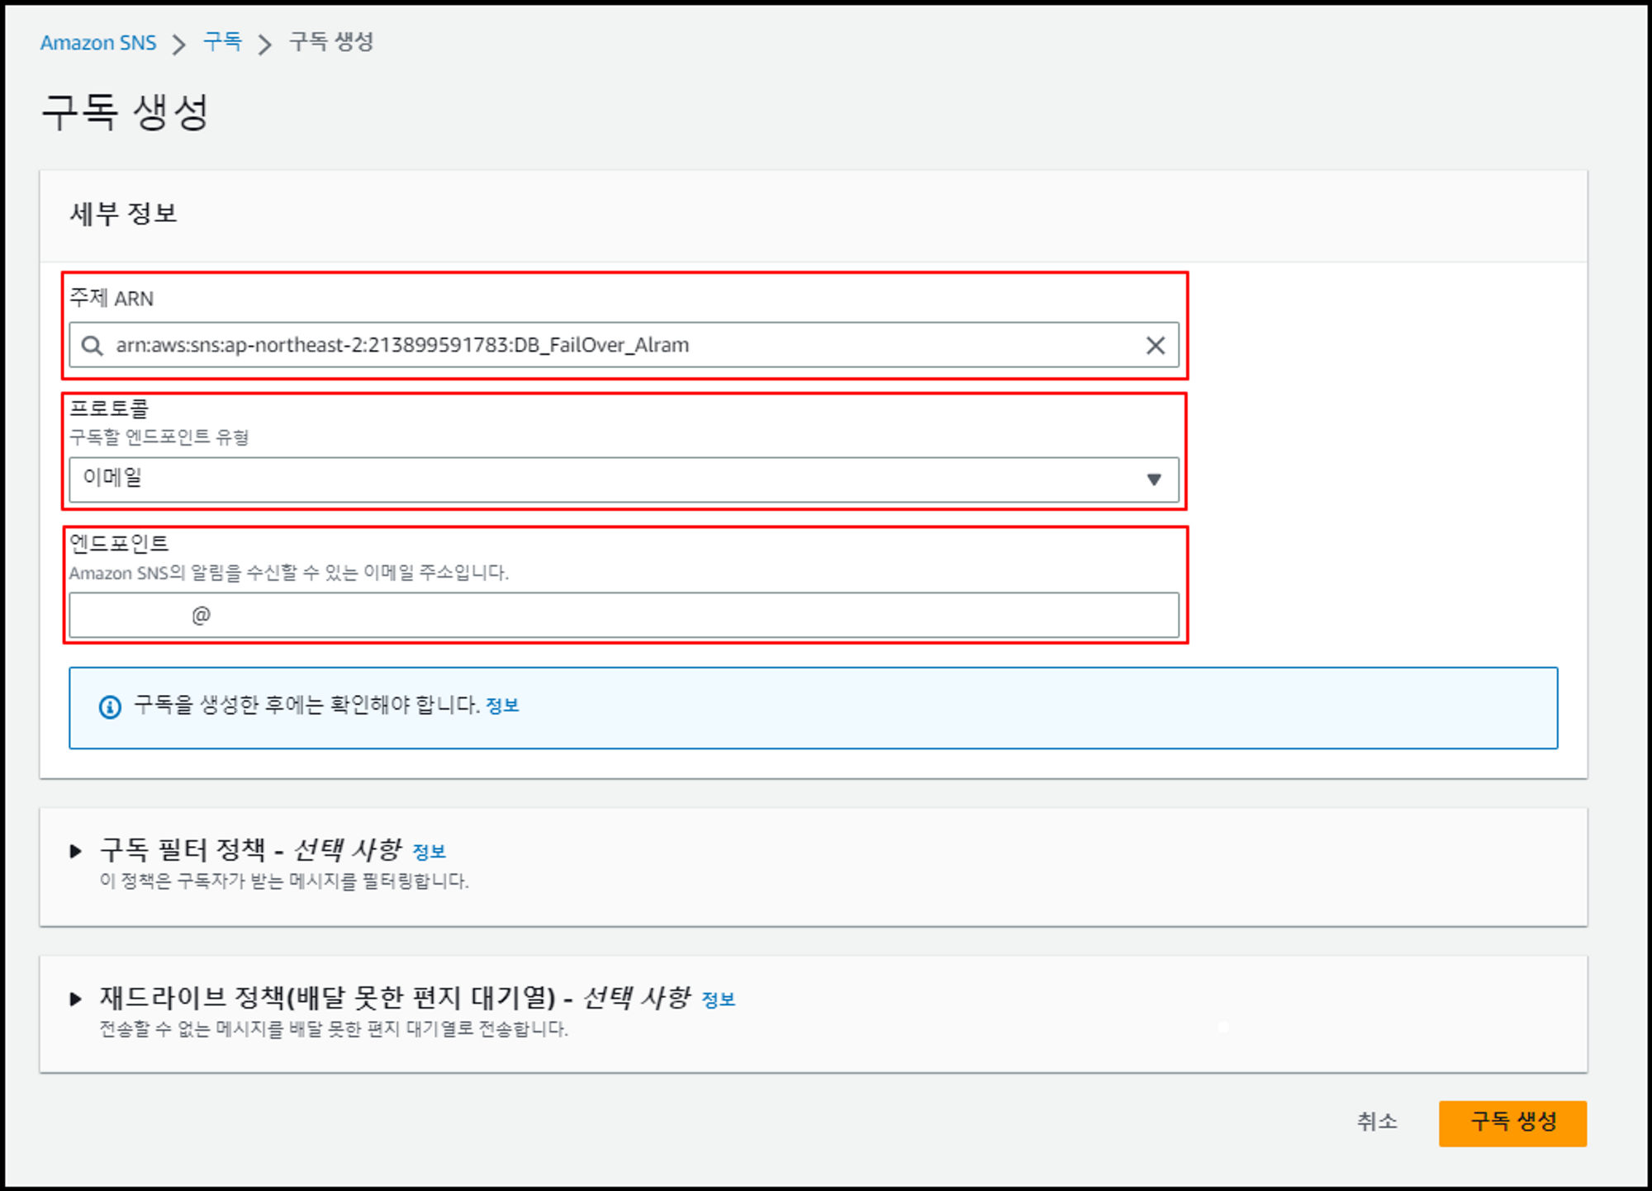Click the 주제 ARN text field
This screenshot has height=1191, width=1652.
pyautogui.click(x=624, y=345)
